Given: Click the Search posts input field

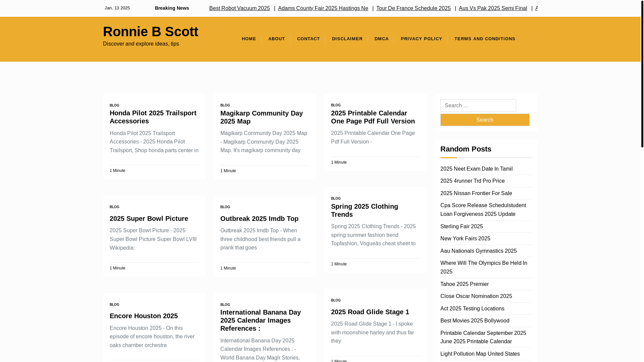Looking at the screenshot, I should tap(478, 106).
